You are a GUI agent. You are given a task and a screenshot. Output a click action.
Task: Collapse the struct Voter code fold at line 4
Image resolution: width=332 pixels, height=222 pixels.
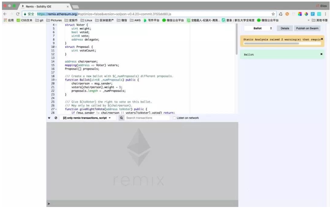(x=56, y=25)
